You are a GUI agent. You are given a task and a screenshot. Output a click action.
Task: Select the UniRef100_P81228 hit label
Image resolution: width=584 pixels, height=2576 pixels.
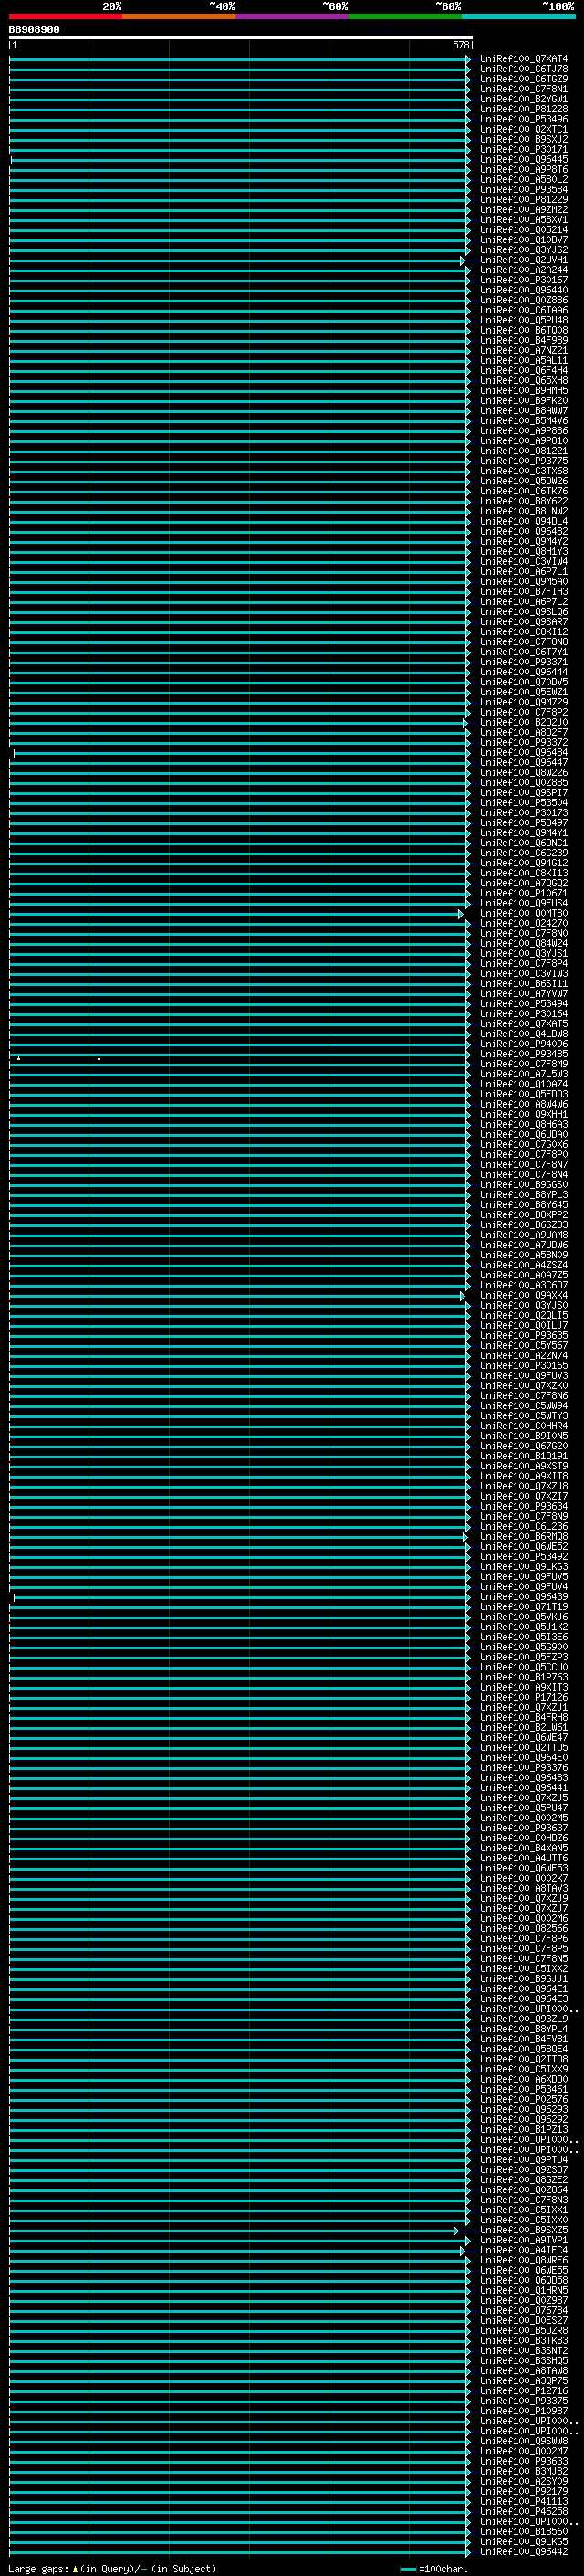click(x=524, y=109)
